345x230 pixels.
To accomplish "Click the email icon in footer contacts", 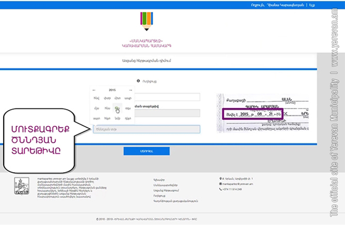I will click(x=221, y=184).
